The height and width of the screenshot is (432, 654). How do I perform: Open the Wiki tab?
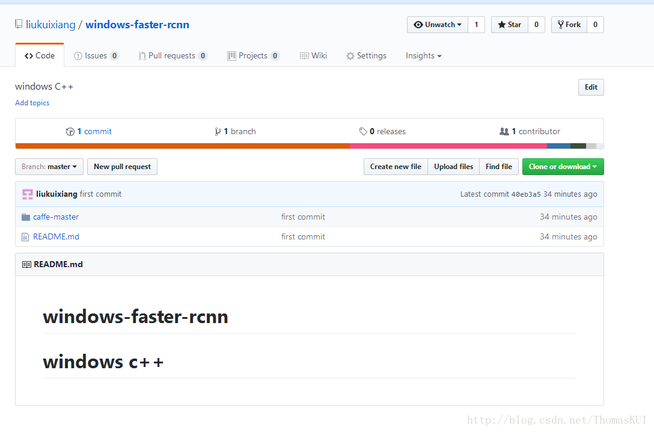[313, 55]
